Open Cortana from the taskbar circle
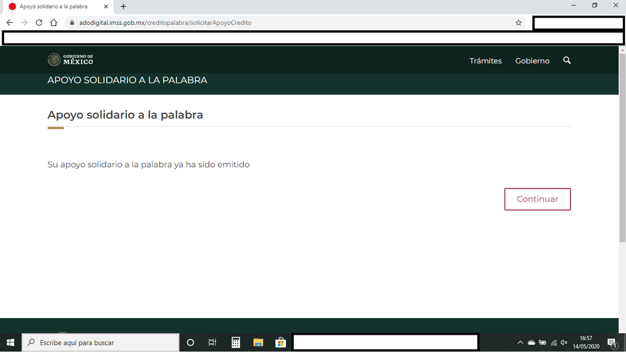The height and width of the screenshot is (353, 626). pos(190,343)
